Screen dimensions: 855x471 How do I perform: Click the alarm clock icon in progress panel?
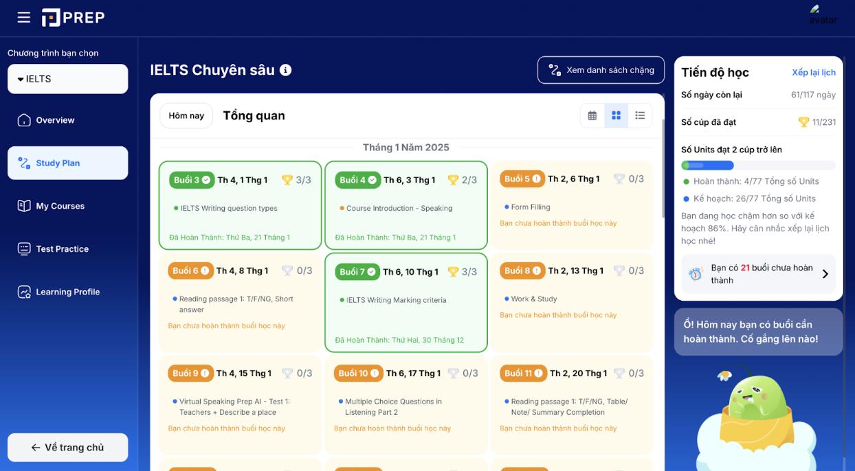pos(696,274)
